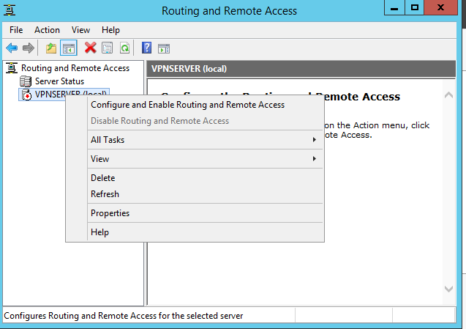Select the Routing and Remote Access root node
Viewport: 466px width, 329px height.
click(75, 68)
